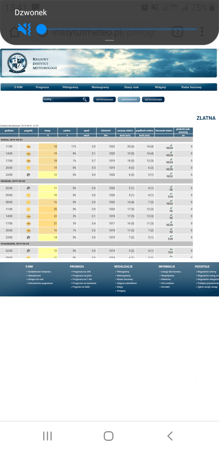This screenshot has height=450, width=219.
Task: Click the moon icon for Sunday 02:00
Action: [x=29, y=188]
